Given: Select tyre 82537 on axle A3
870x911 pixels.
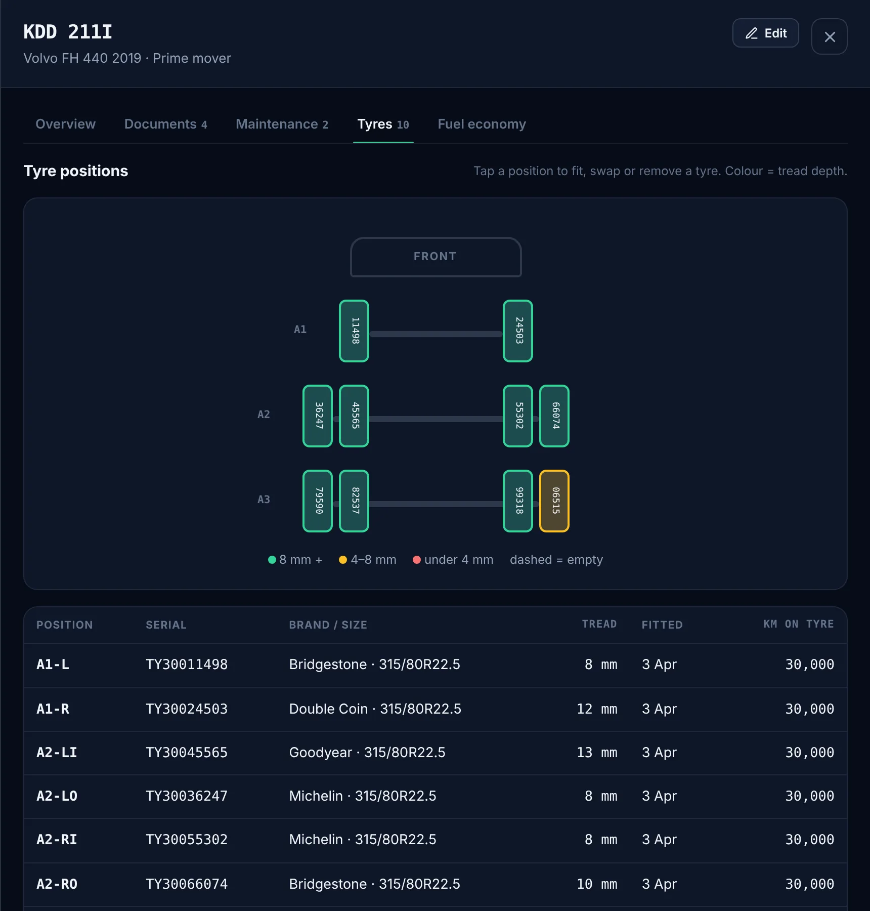Looking at the screenshot, I should (x=354, y=501).
